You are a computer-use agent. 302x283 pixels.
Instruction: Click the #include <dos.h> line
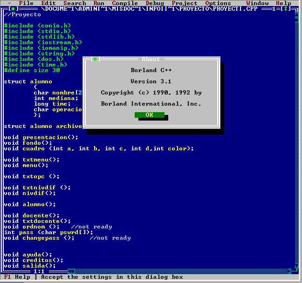click(x=34, y=59)
